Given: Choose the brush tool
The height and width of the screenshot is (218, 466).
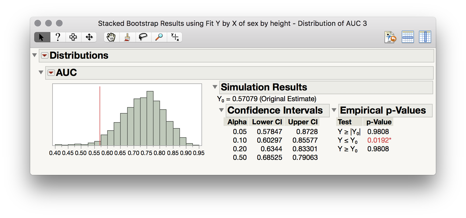Looking at the screenshot, I should [127, 37].
